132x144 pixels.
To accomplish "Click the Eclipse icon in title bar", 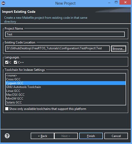I will tap(3, 3).
